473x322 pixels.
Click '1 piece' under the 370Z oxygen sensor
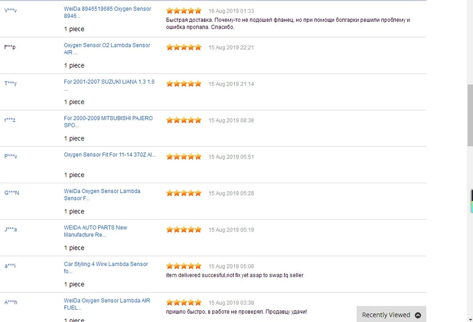tap(74, 175)
